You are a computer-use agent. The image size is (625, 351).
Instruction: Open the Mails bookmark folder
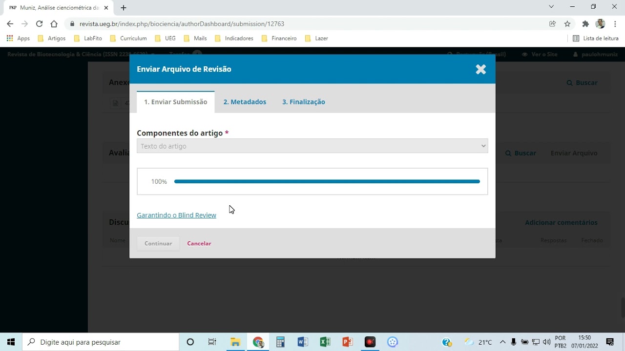click(x=195, y=38)
